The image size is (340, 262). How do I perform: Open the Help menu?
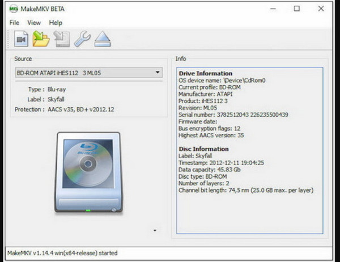pos(56,23)
